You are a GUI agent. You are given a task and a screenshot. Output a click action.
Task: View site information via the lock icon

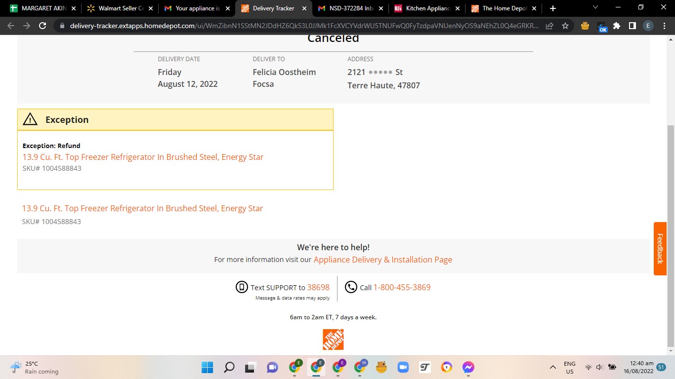pos(62,26)
